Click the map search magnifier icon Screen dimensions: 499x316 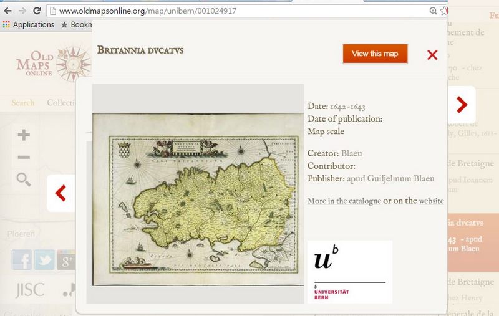(24, 180)
